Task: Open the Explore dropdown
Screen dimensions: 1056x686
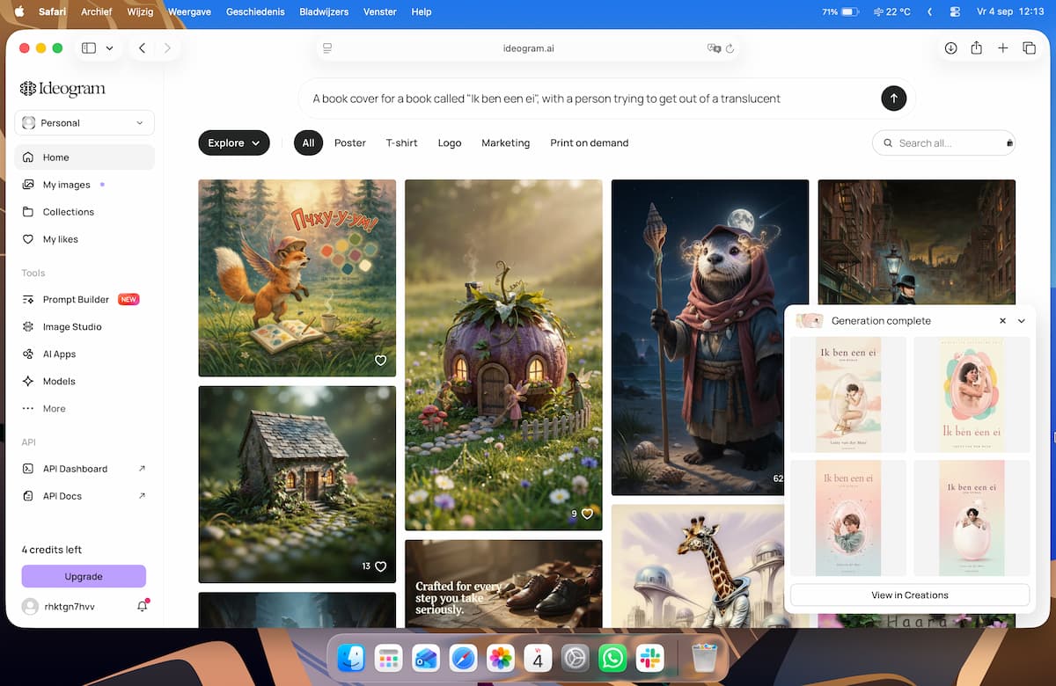Action: pos(234,142)
